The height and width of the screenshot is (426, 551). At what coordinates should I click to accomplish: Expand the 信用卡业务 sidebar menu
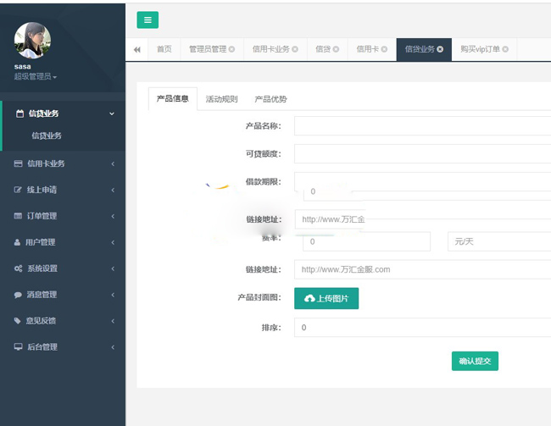tap(63, 163)
